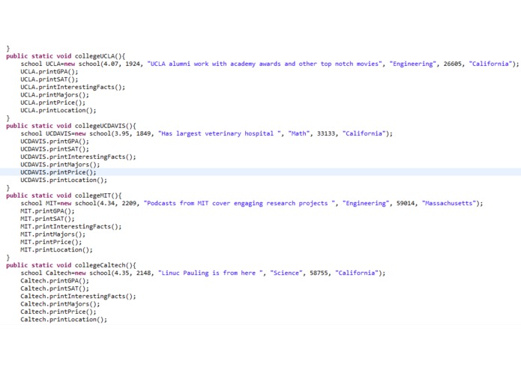The width and height of the screenshot is (521, 370).
Task: Click "California" string in the Caltech line
Action: (357, 273)
